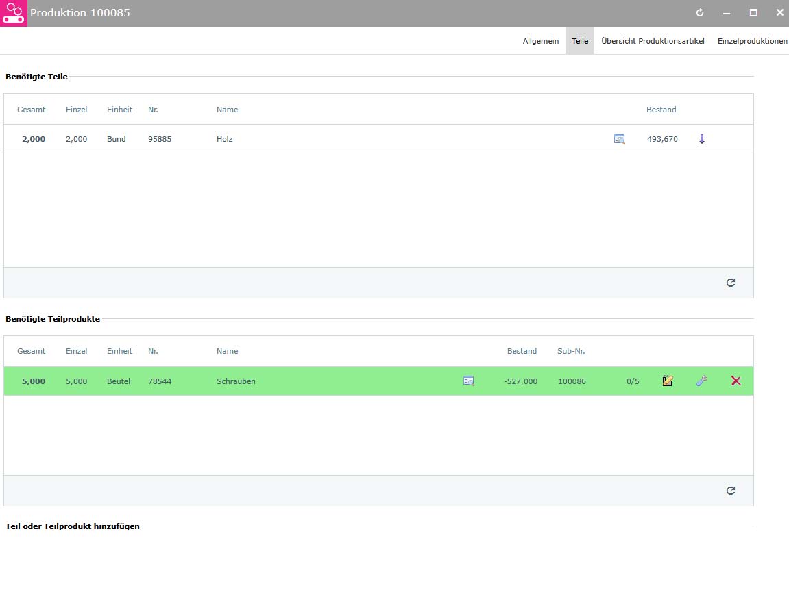Click stock value 493,670
Screen dimensions: 789x603
(x=662, y=139)
